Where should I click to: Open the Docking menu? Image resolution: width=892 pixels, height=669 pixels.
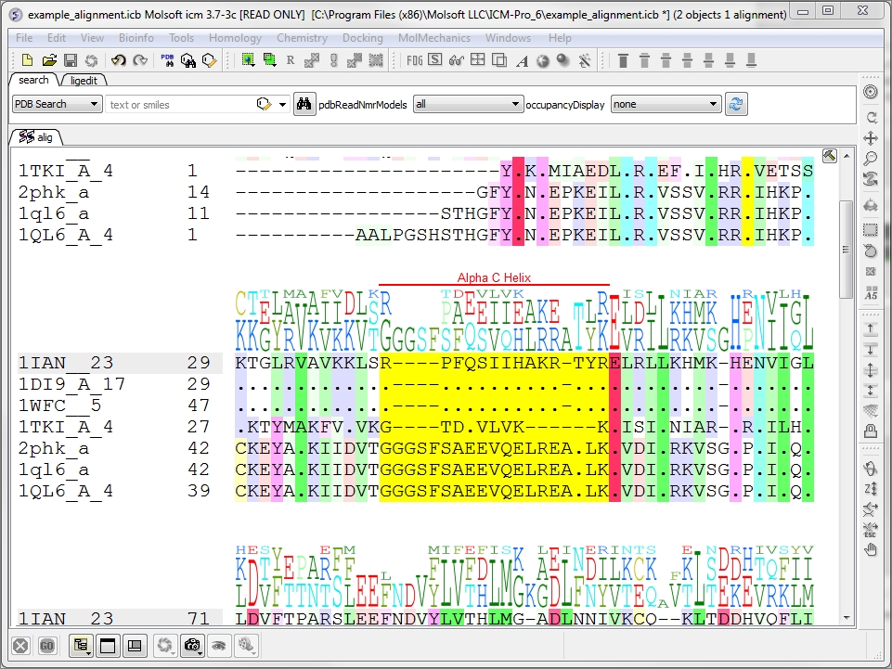(362, 37)
